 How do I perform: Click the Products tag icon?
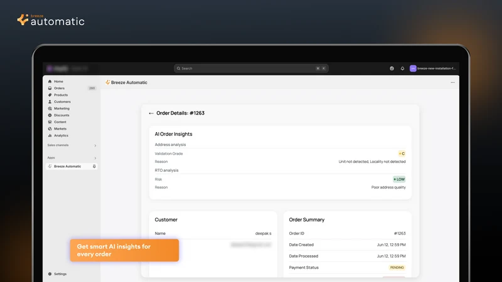click(x=50, y=95)
